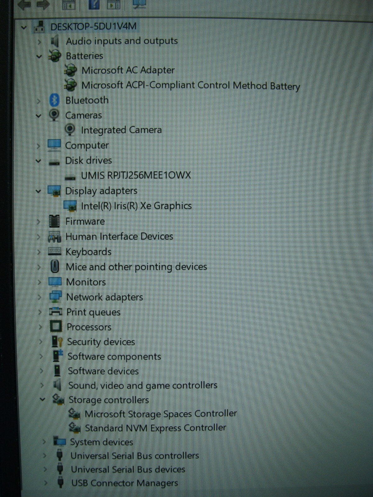373x497 pixels.
Task: Click the Print queues printer icon
Action: point(56,312)
